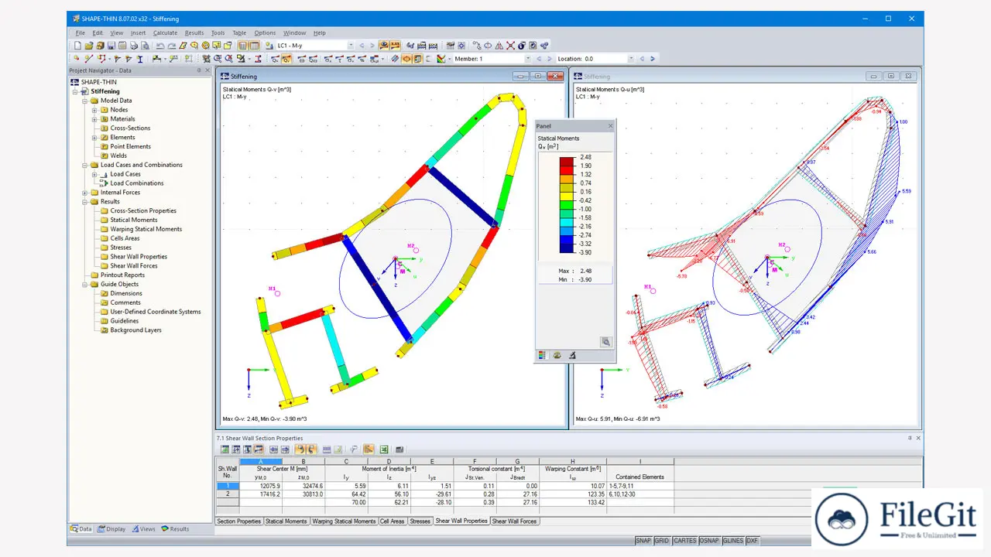Image resolution: width=991 pixels, height=557 pixels.
Task: Click the Redo arrow icon
Action: coord(172,46)
